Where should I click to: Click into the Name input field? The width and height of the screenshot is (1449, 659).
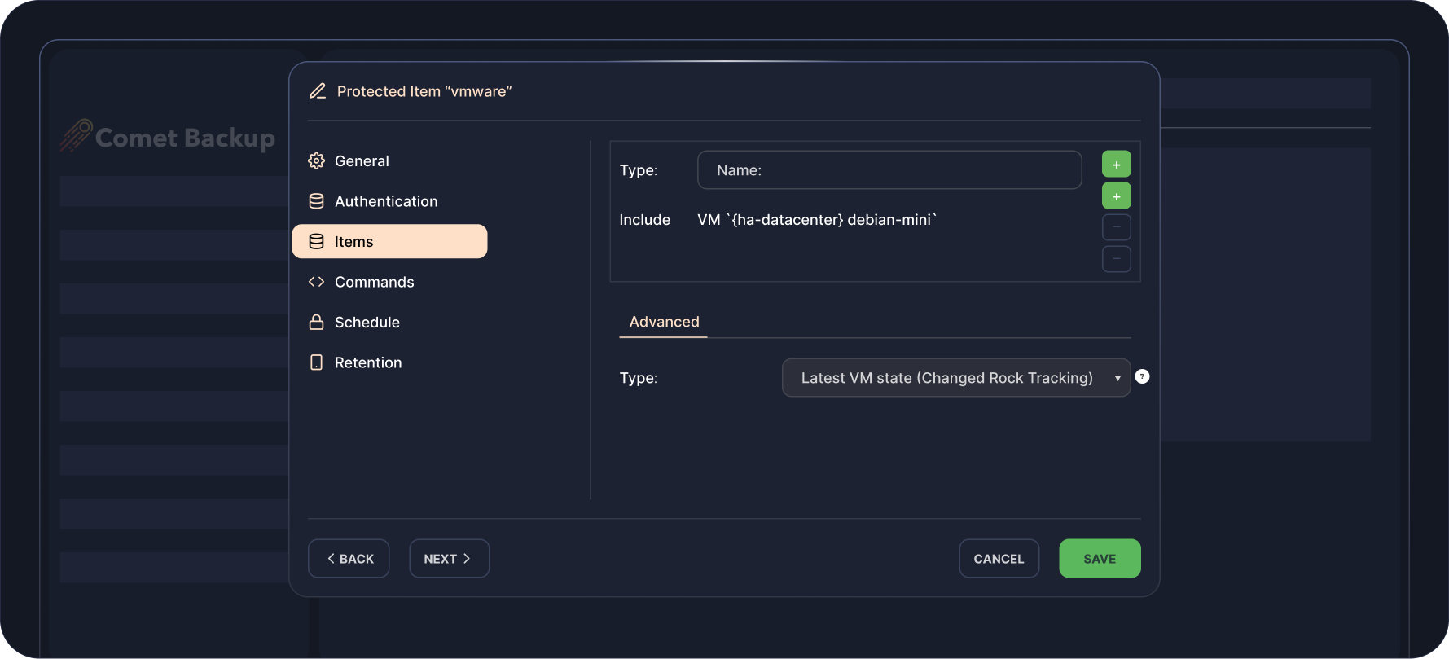click(x=889, y=170)
